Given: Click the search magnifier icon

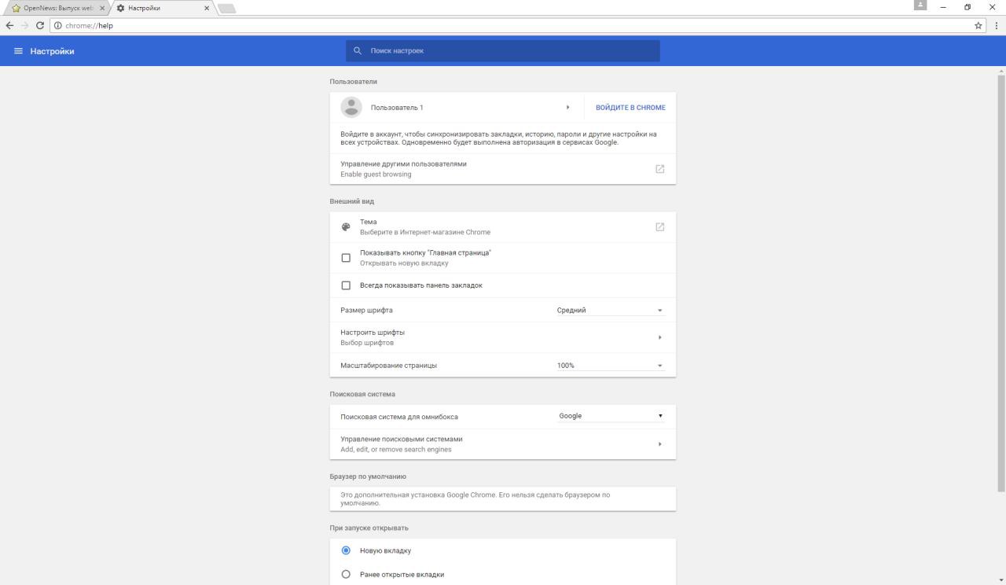Looking at the screenshot, I should coord(358,51).
